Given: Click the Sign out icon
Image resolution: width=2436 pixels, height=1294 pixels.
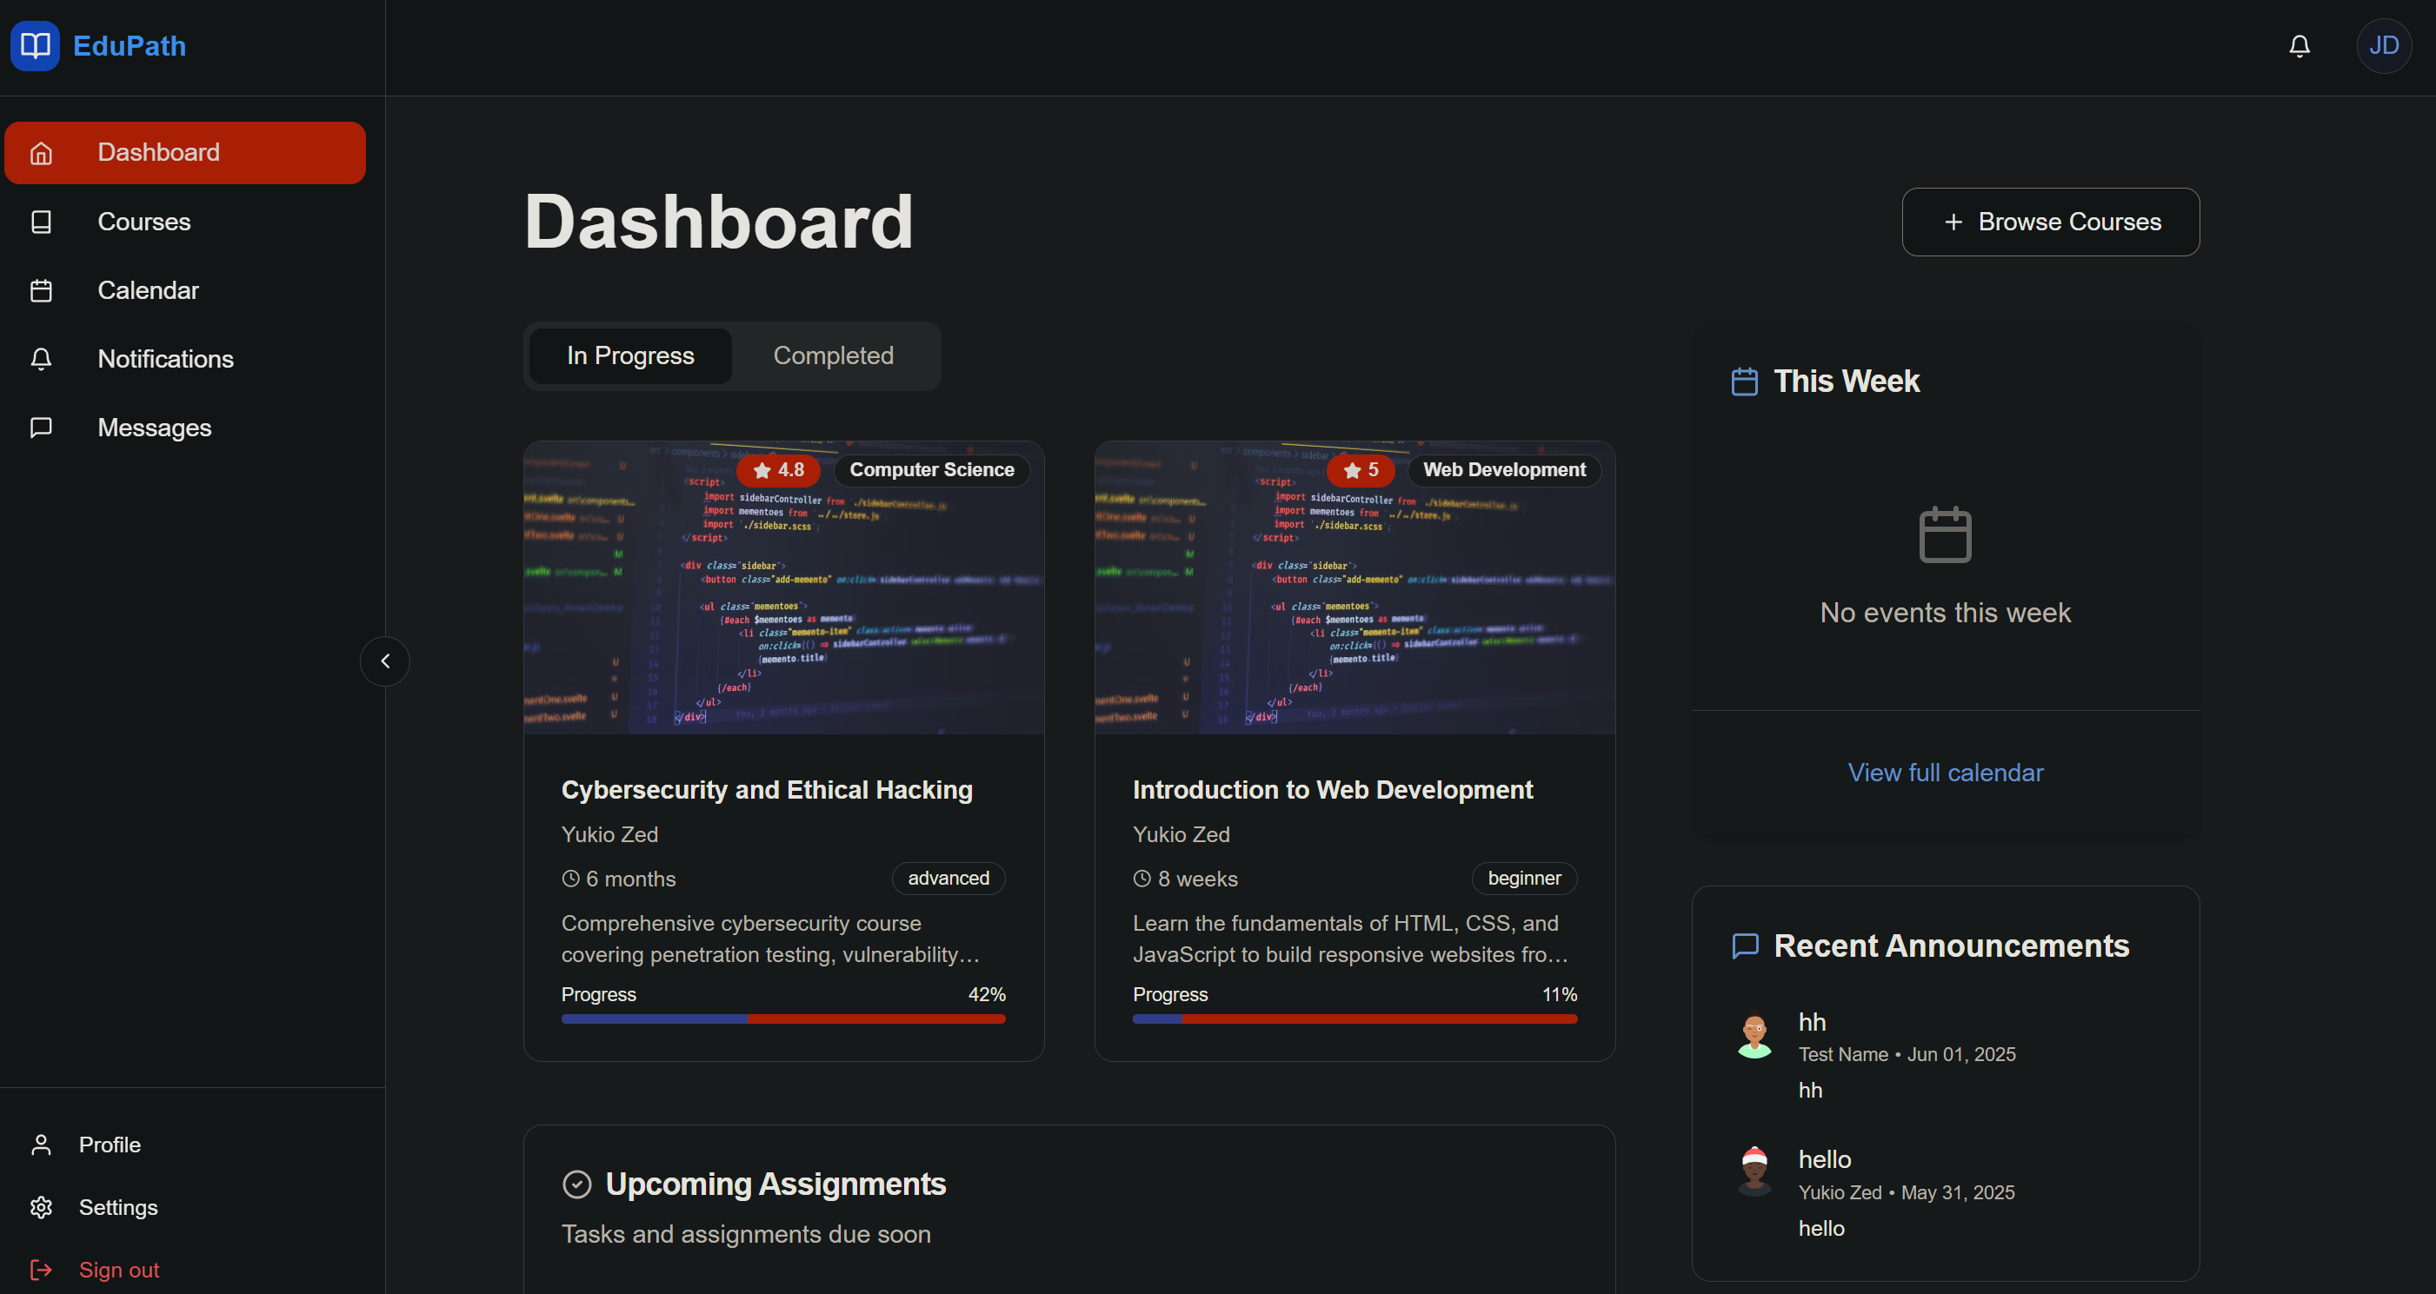Looking at the screenshot, I should (41, 1270).
